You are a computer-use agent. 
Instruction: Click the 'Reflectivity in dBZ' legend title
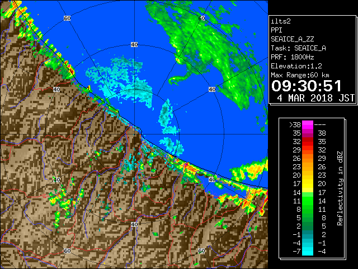pyautogui.click(x=340, y=188)
